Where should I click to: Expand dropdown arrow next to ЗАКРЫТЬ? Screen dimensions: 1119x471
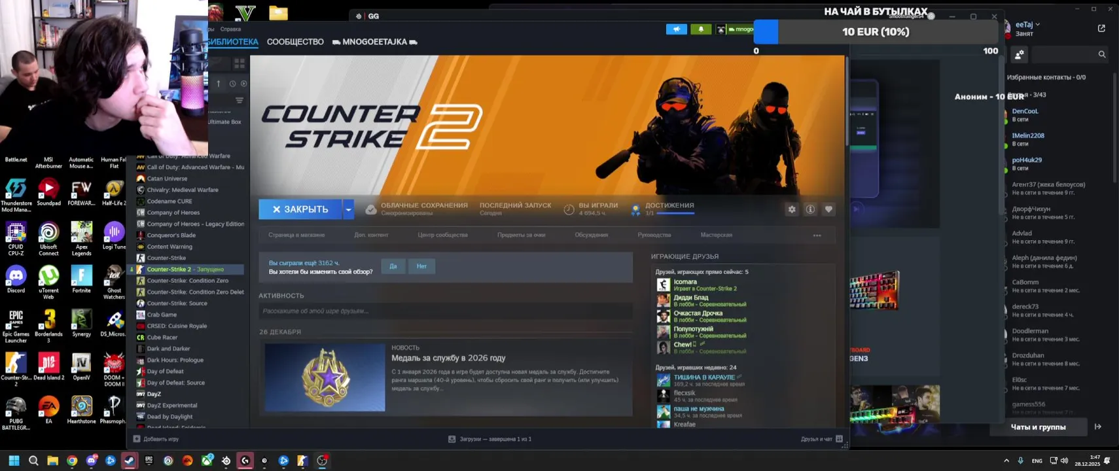click(348, 209)
